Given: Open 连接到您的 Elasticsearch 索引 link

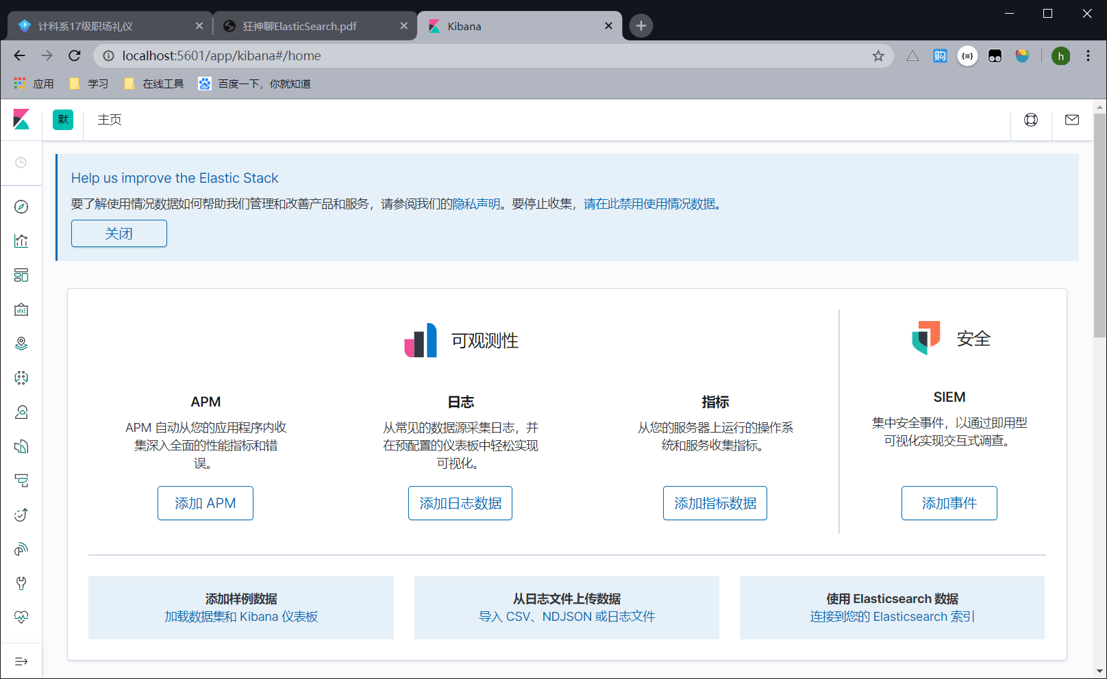Looking at the screenshot, I should click(893, 617).
